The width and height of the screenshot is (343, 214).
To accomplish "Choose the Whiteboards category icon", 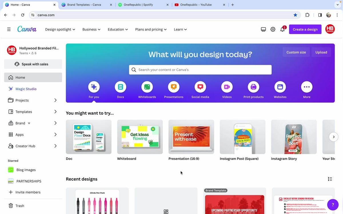I will click(x=147, y=87).
